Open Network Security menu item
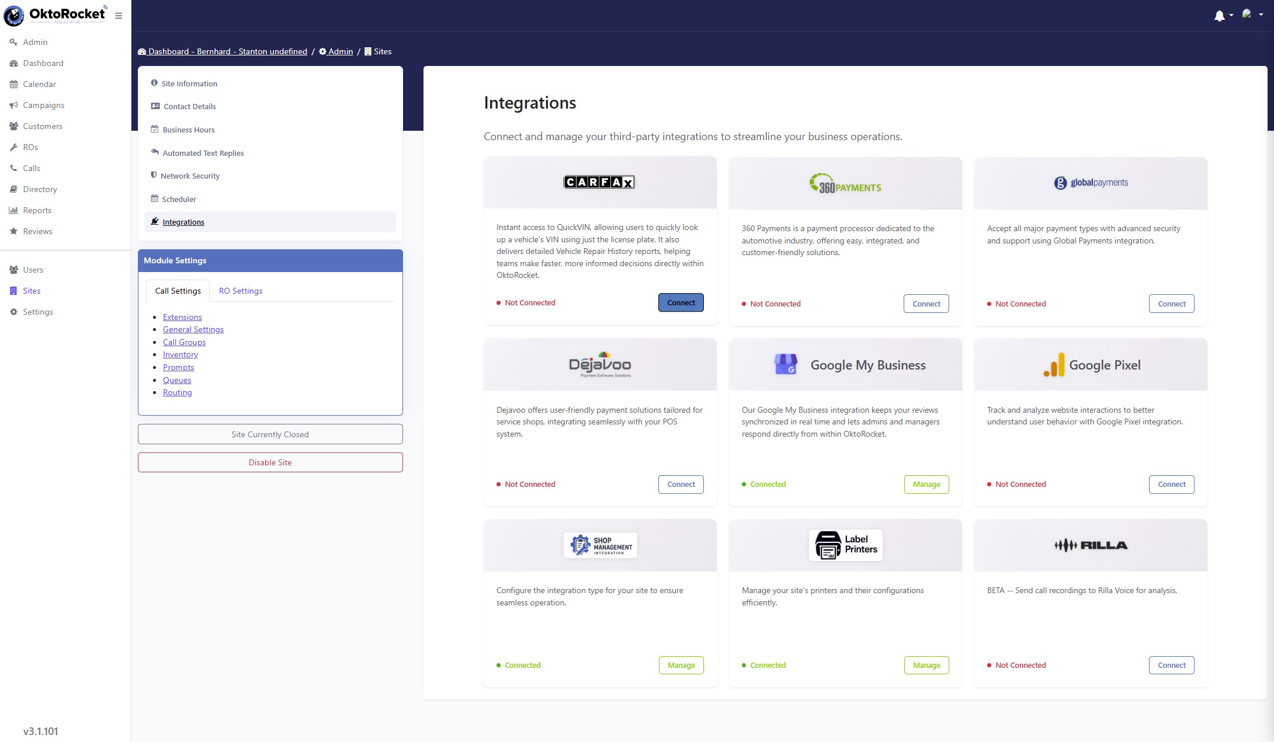Viewport: 1274px width, 742px height. 270,176
